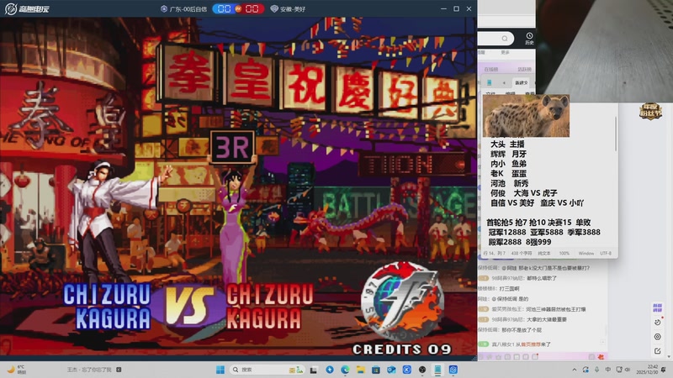Click Notepad line 大头 主播
The width and height of the screenshot is (673, 378).
(x=507, y=144)
